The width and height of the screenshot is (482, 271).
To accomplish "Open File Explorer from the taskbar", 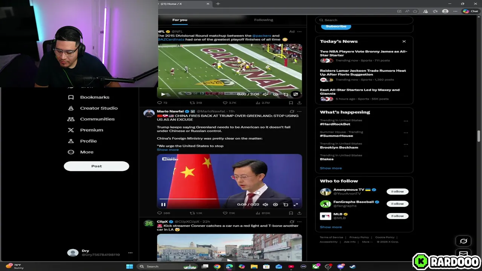I will 254,266.
